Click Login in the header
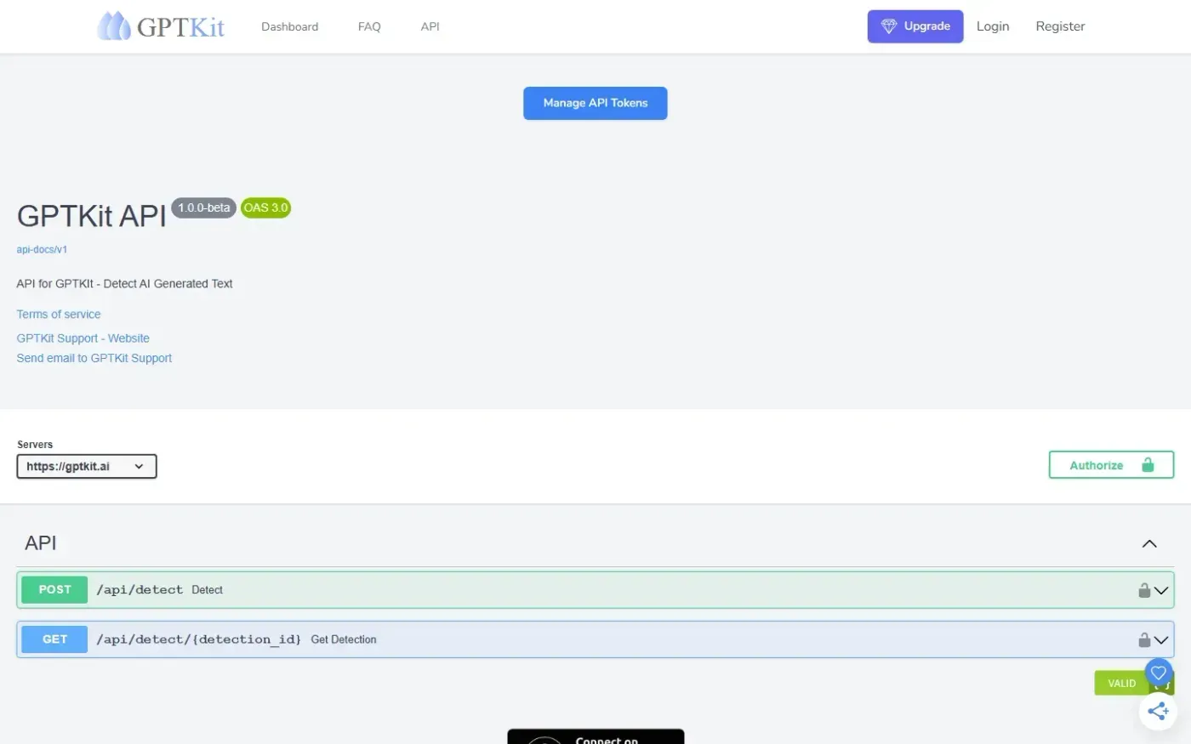1191x744 pixels. [x=993, y=26]
